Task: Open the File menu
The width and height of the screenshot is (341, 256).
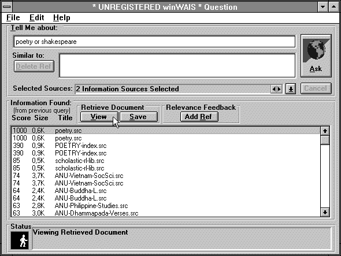Action: coord(13,17)
